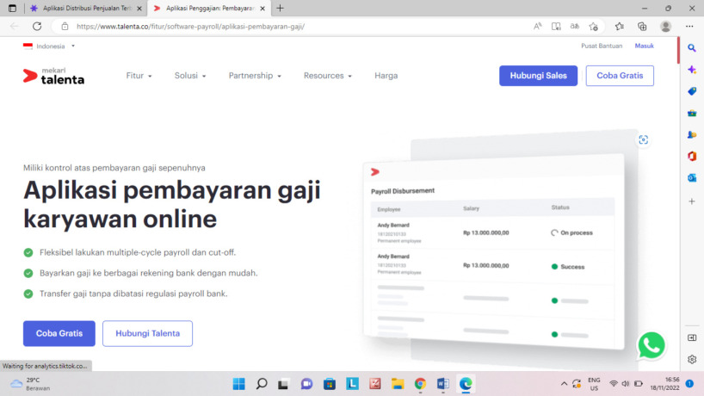Switch to Aplikasi Distribusi Penjualan tab
This screenshot has height=396, width=704.
click(x=87, y=8)
